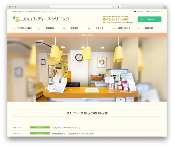This screenshot has height=147, width=174.
Task: Show previous slide with left arrow
Action: [19, 69]
